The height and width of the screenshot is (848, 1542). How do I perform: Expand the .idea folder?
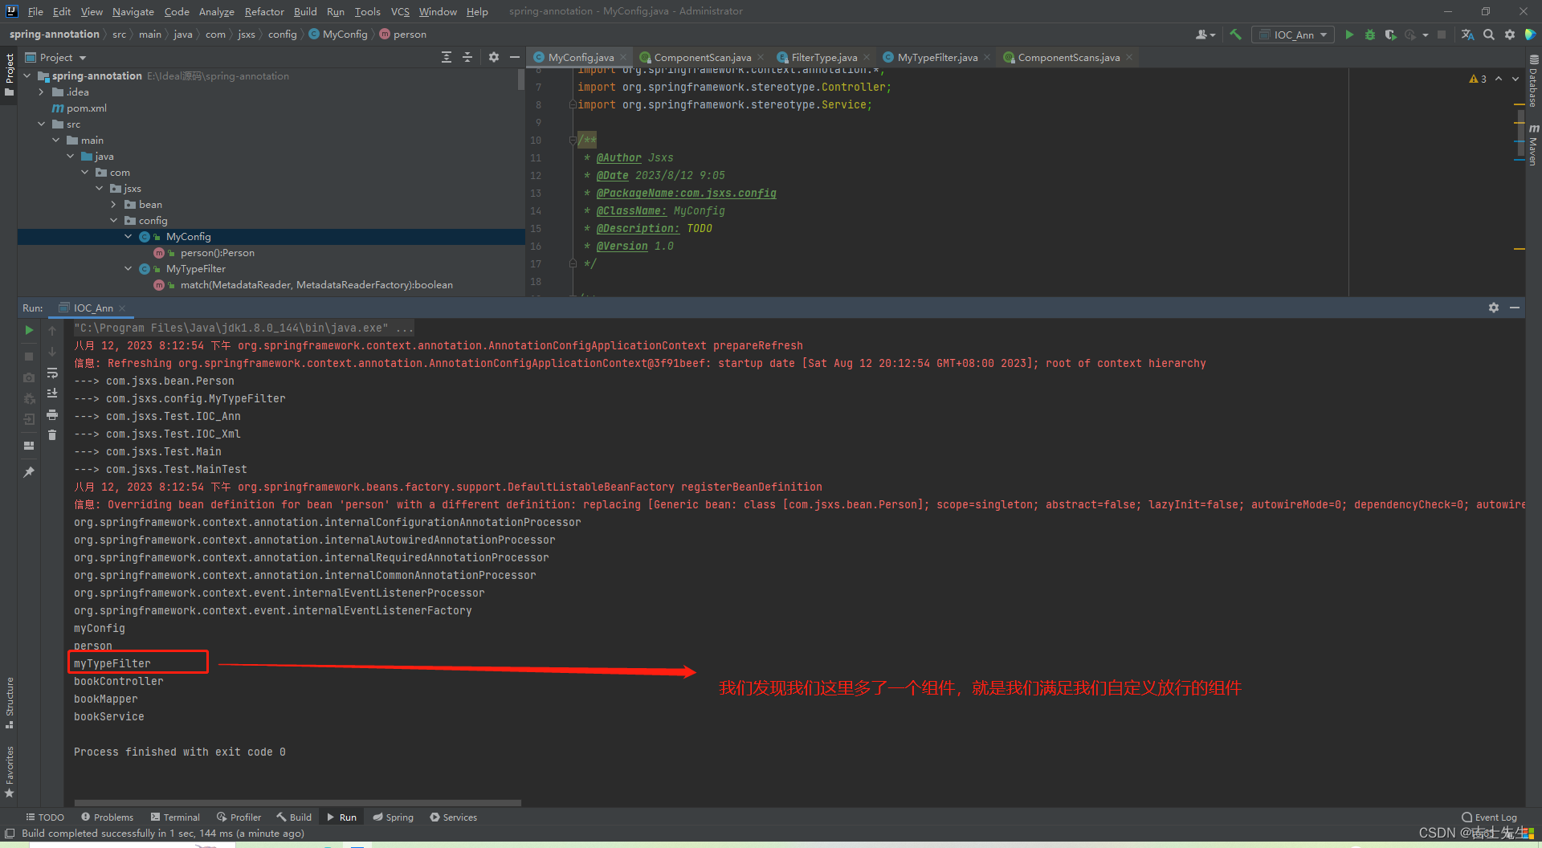pos(41,92)
